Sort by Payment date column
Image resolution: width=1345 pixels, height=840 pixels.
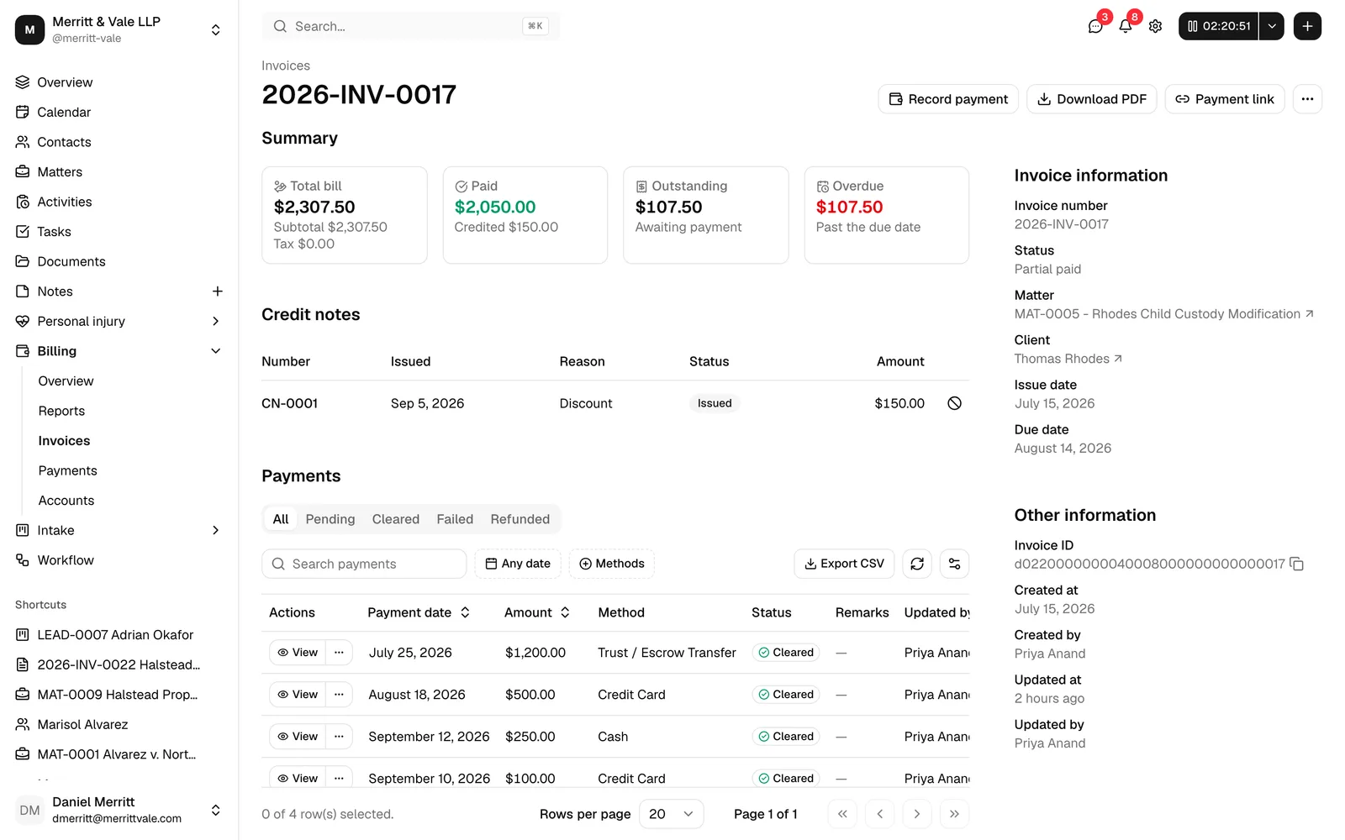click(419, 612)
